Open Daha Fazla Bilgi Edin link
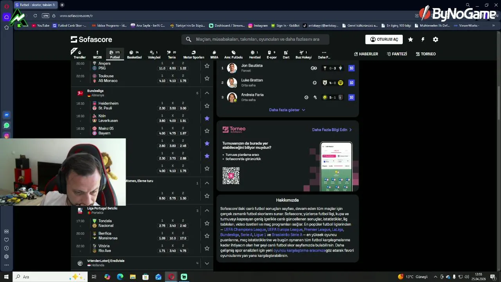This screenshot has height=282, width=501. click(332, 130)
